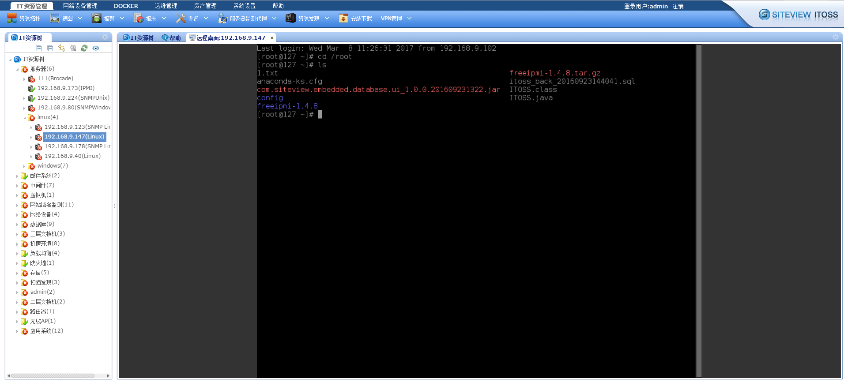
Task: Click the 安装下载 download toolbar icon
Action: tap(343, 19)
